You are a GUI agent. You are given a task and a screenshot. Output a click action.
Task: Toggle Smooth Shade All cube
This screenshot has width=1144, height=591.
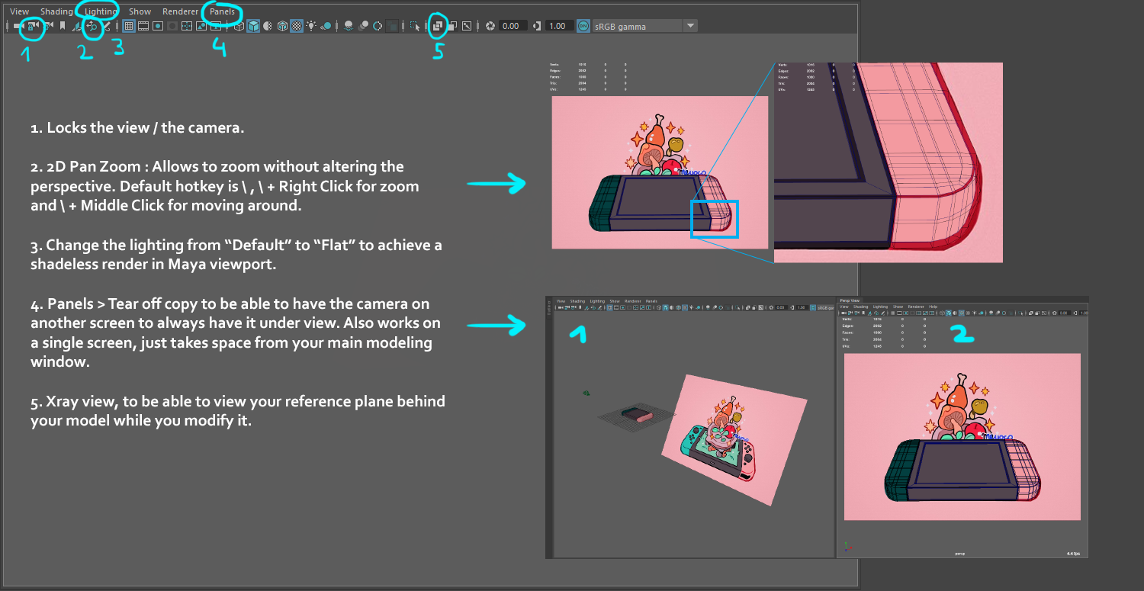point(253,26)
